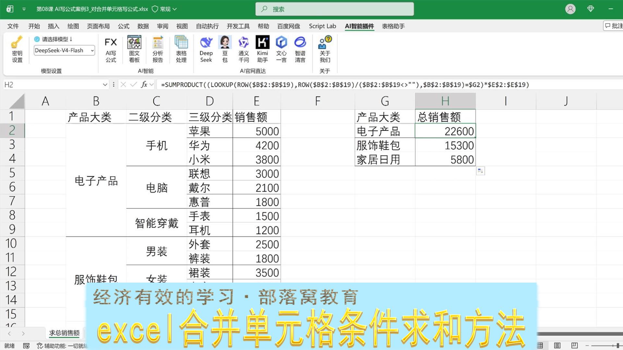
Task: Switch to the 数据 ribbon tab
Action: pyautogui.click(x=143, y=26)
